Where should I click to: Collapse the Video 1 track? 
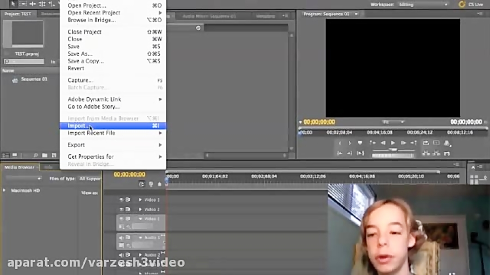pos(140,219)
